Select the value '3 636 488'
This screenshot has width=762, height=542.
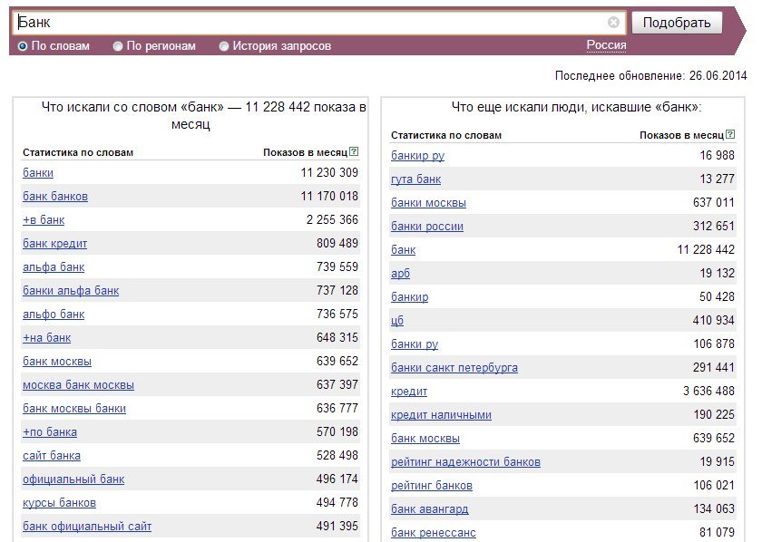(708, 391)
